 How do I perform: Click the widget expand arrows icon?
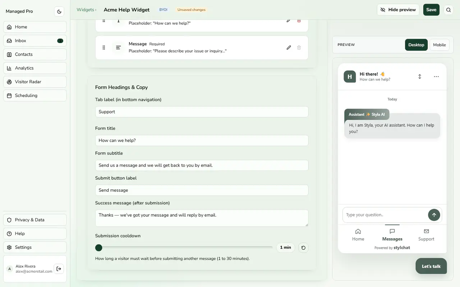420,76
